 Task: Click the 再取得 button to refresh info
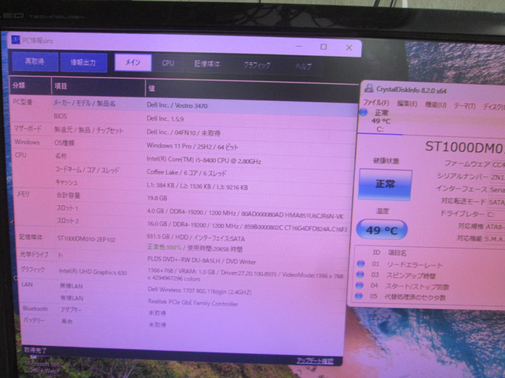click(x=35, y=61)
